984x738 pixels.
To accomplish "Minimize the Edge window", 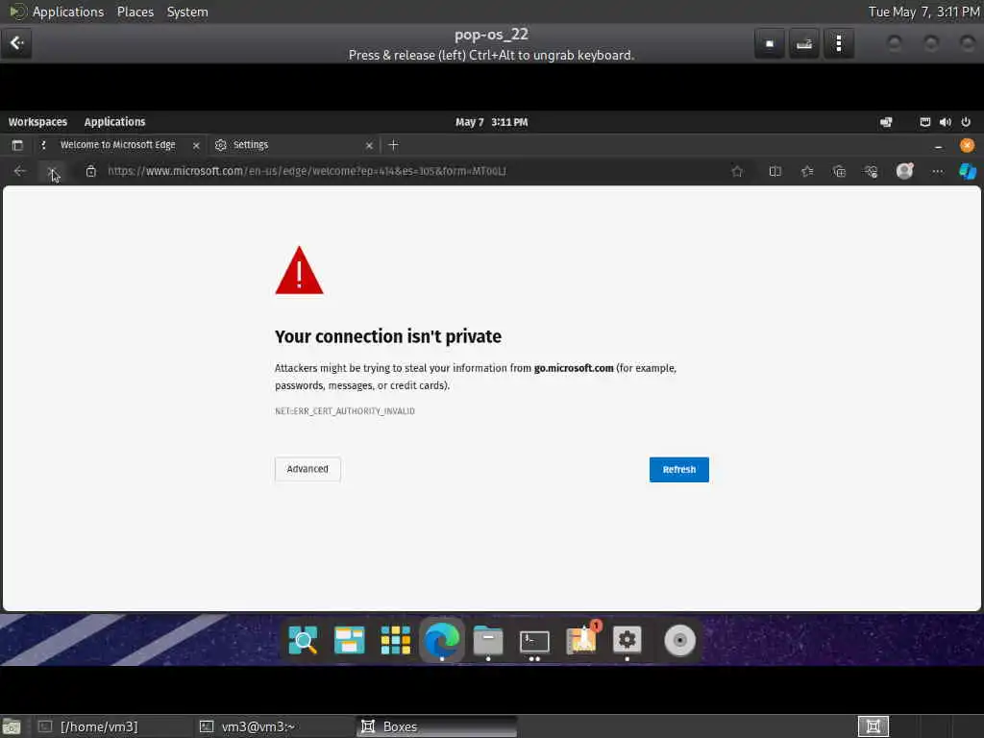I will pos(938,146).
